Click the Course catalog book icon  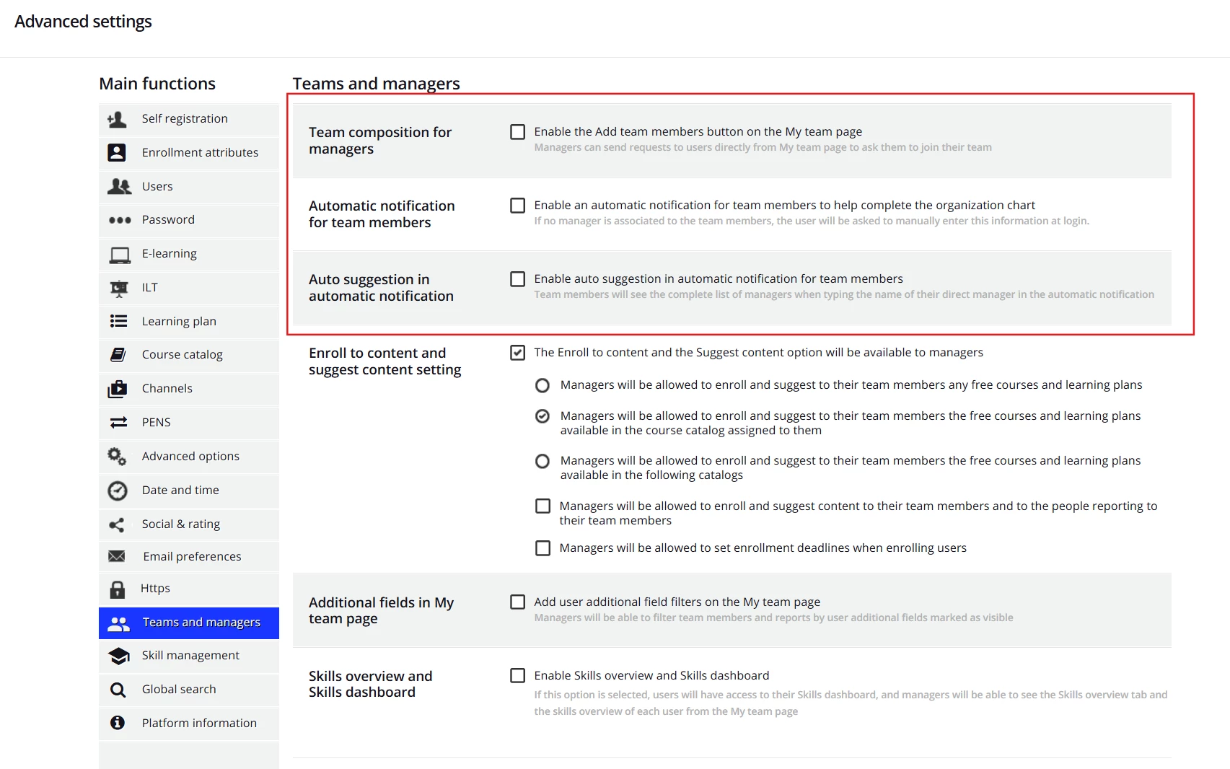(x=118, y=355)
